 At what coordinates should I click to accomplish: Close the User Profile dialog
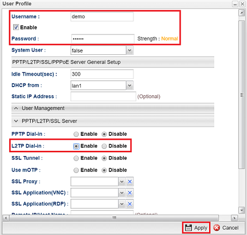click(242, 4)
